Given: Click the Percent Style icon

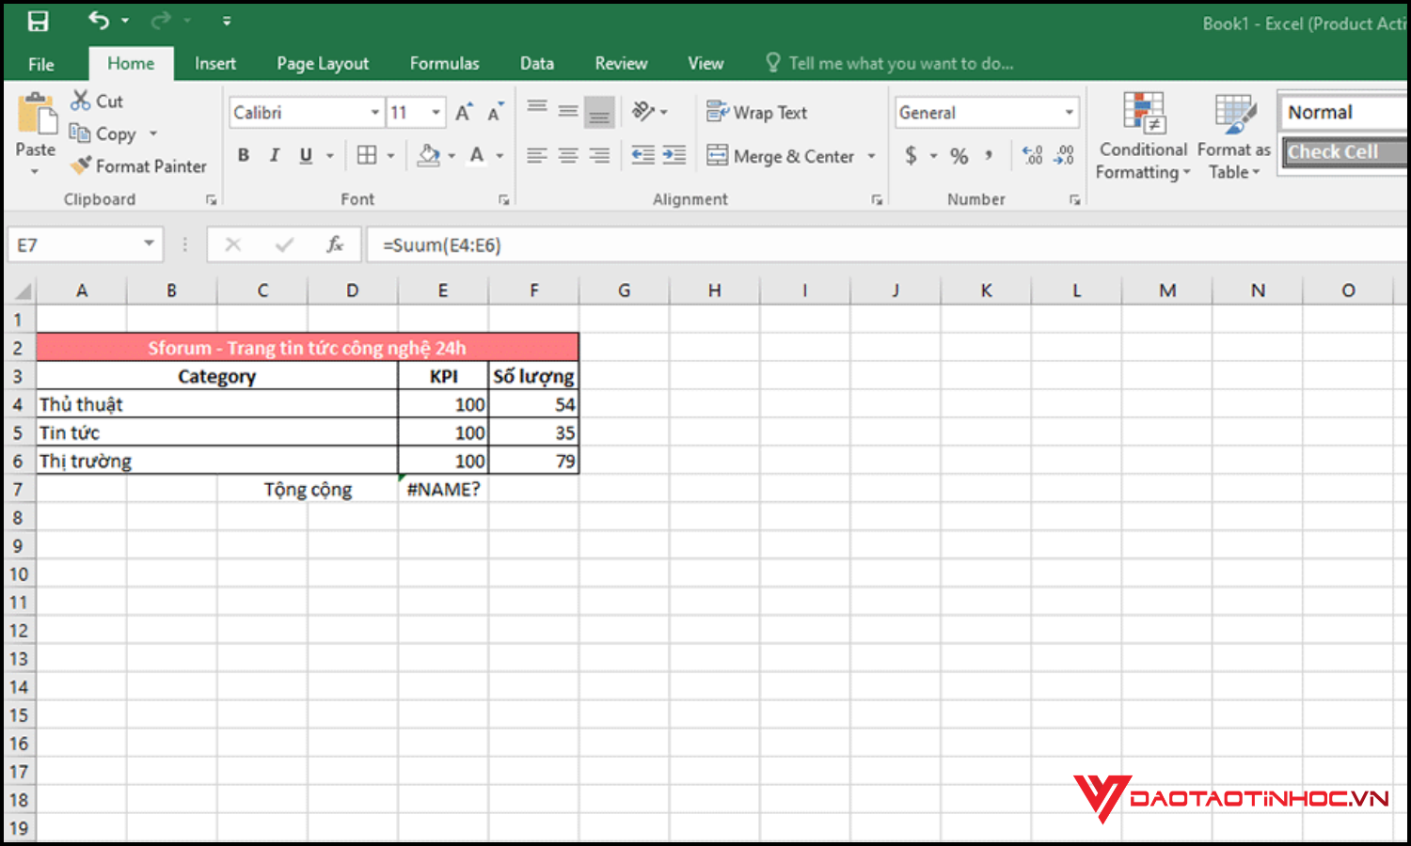Looking at the screenshot, I should [959, 156].
